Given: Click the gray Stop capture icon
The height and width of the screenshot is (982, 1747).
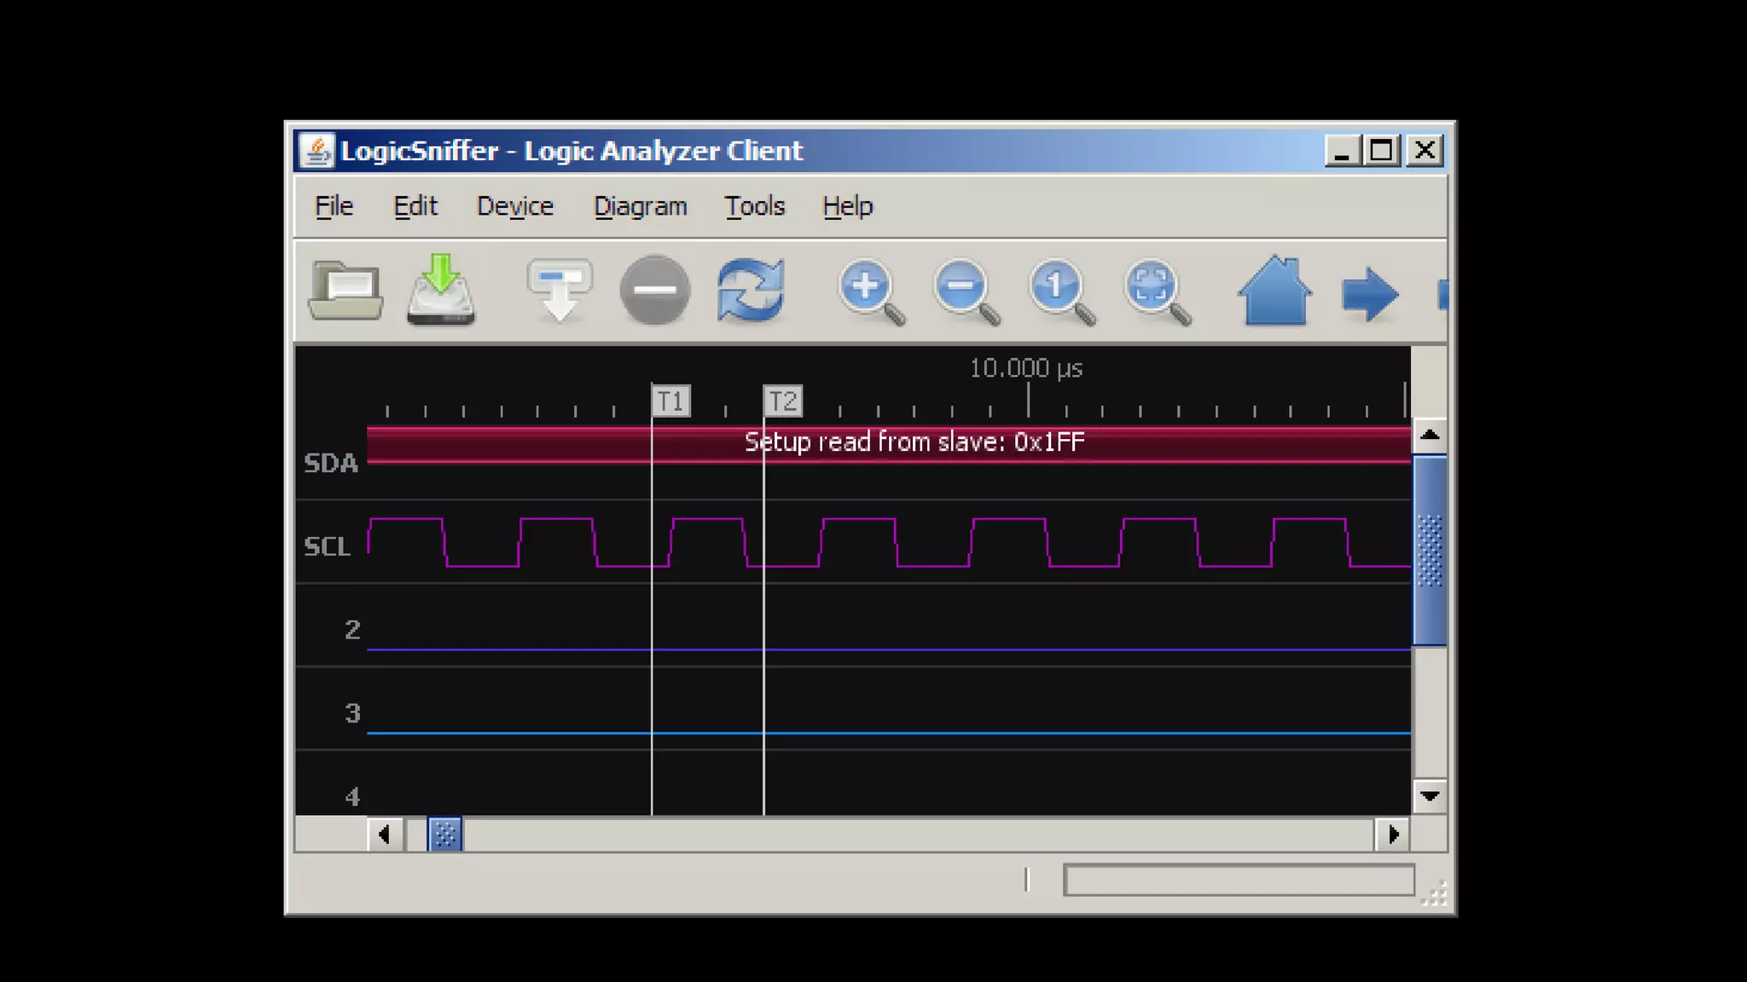Looking at the screenshot, I should coord(654,292).
